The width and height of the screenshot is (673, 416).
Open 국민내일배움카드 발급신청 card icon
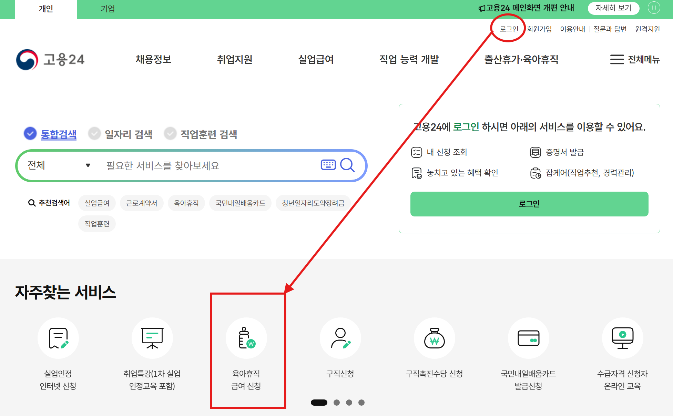528,338
